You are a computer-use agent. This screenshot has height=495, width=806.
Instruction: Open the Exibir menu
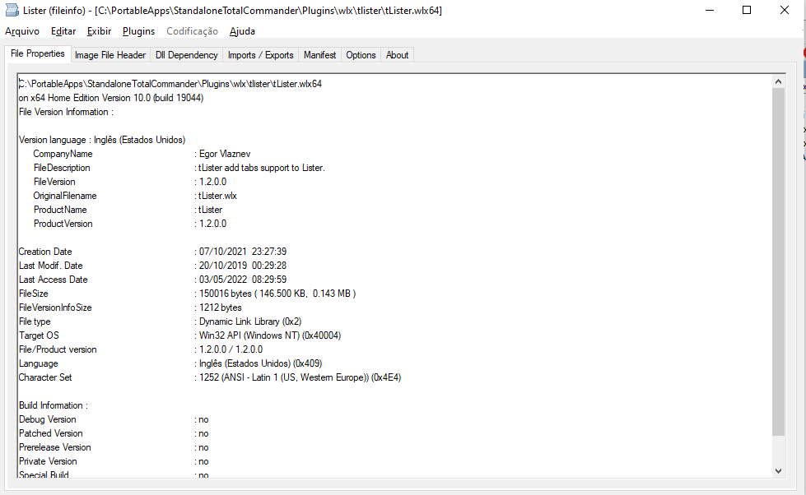point(99,30)
